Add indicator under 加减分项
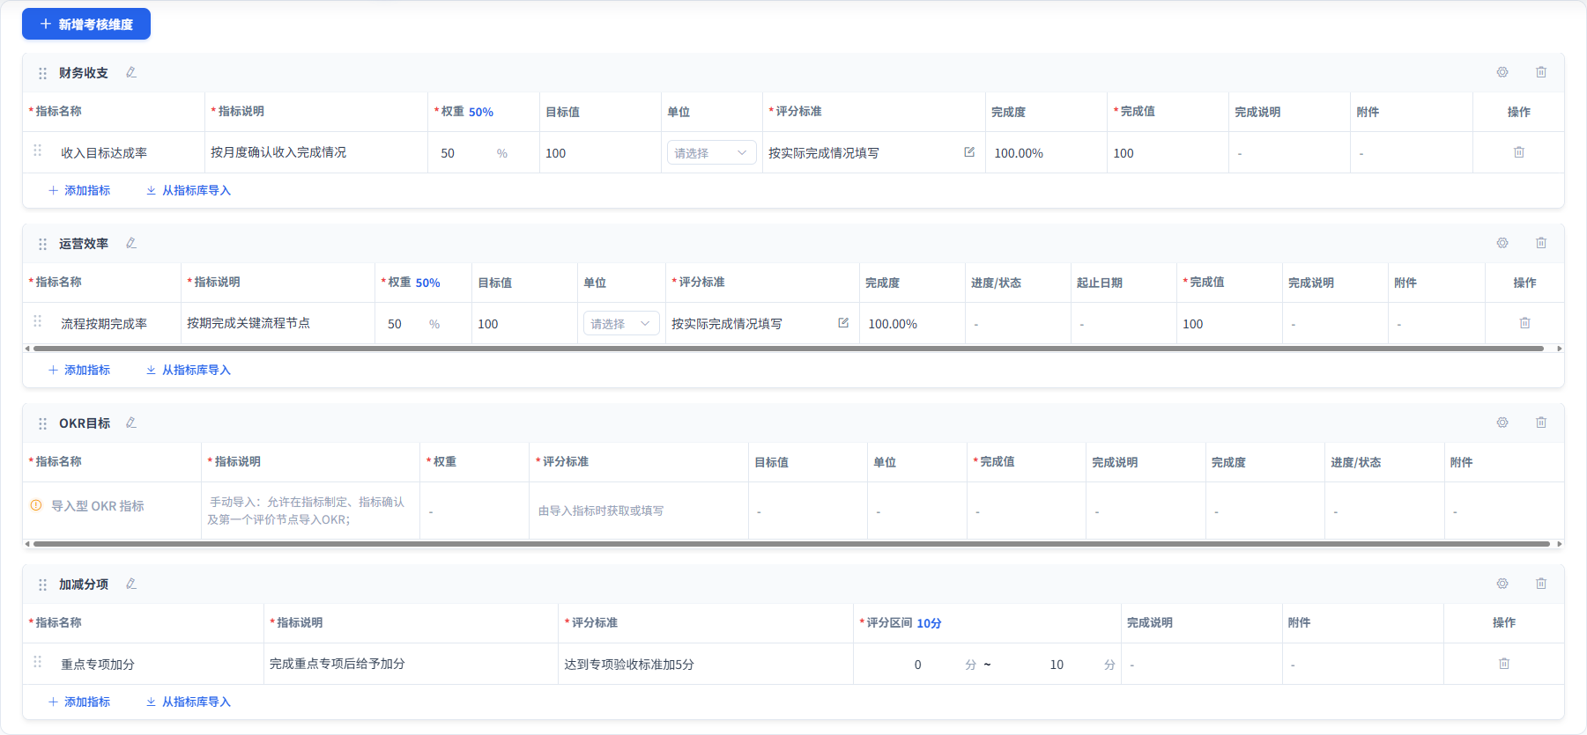Viewport: 1587px width, 735px height. (x=79, y=702)
